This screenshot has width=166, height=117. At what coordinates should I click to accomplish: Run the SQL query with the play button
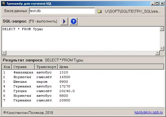tap(64, 21)
